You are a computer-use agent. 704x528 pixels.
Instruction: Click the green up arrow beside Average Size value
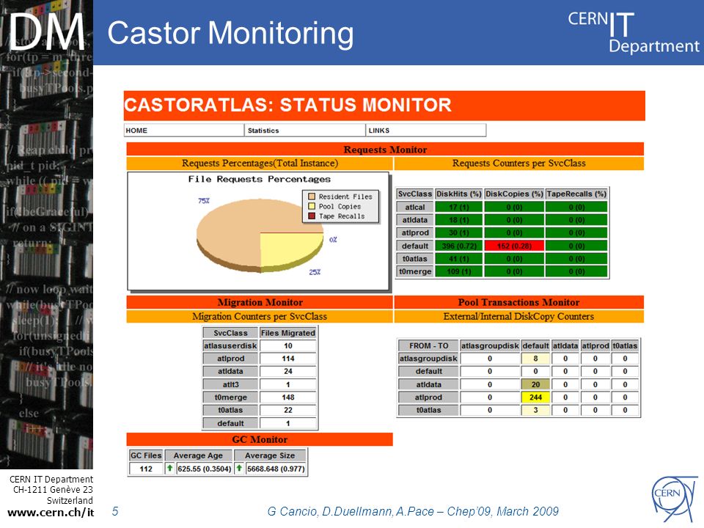(239, 469)
